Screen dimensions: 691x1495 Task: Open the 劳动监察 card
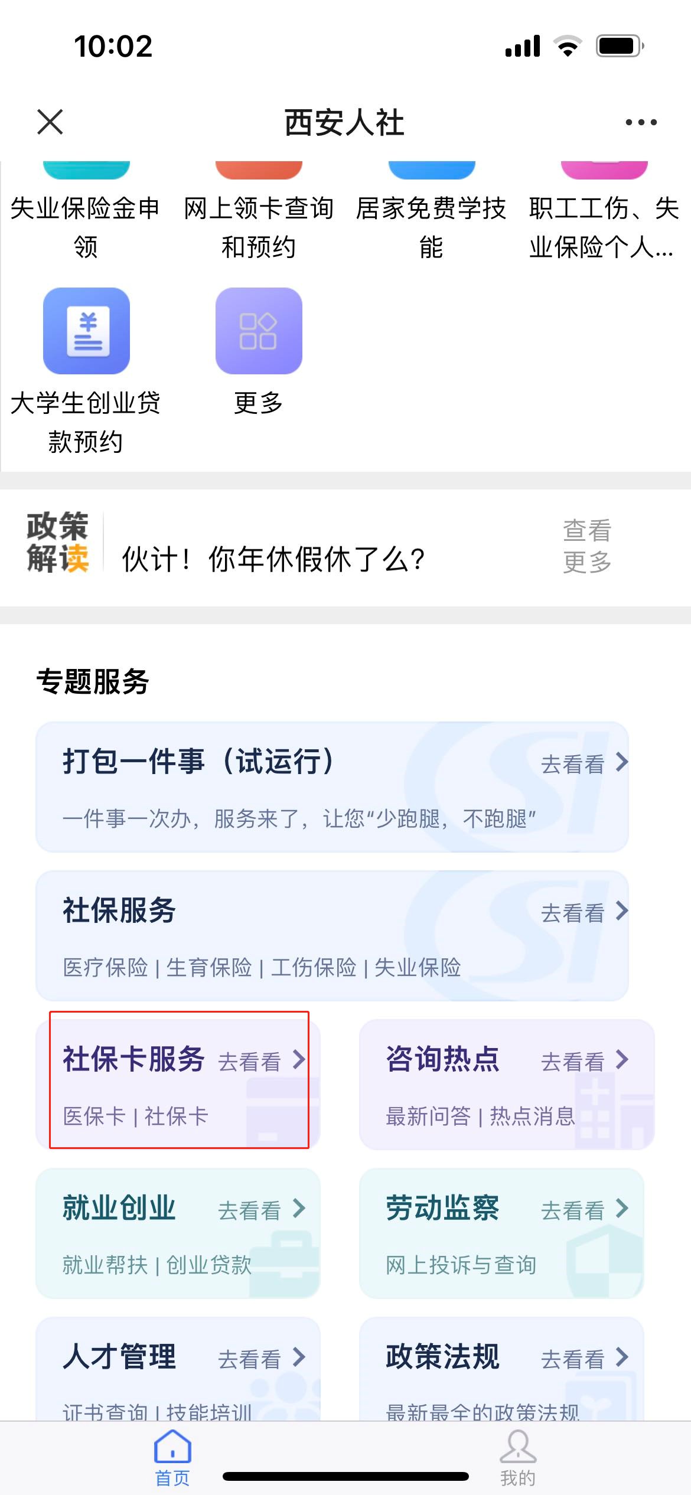(x=501, y=1233)
